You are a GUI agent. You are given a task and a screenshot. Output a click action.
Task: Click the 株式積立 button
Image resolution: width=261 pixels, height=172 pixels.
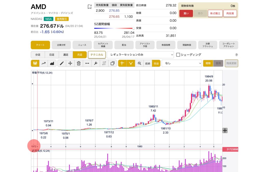(x=215, y=13)
